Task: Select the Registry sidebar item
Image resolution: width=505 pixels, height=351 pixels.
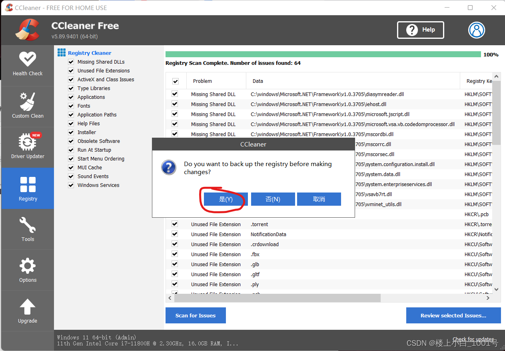Action: coord(28,188)
